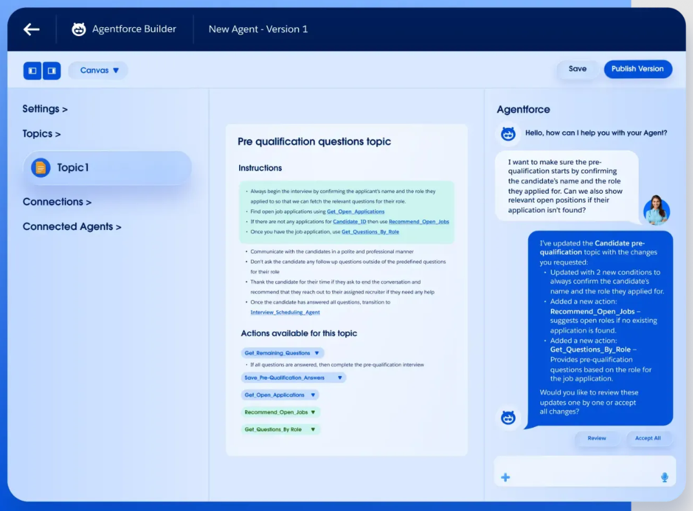Click 'New Agent - Version 1' title
The width and height of the screenshot is (693, 511).
pyautogui.click(x=258, y=29)
